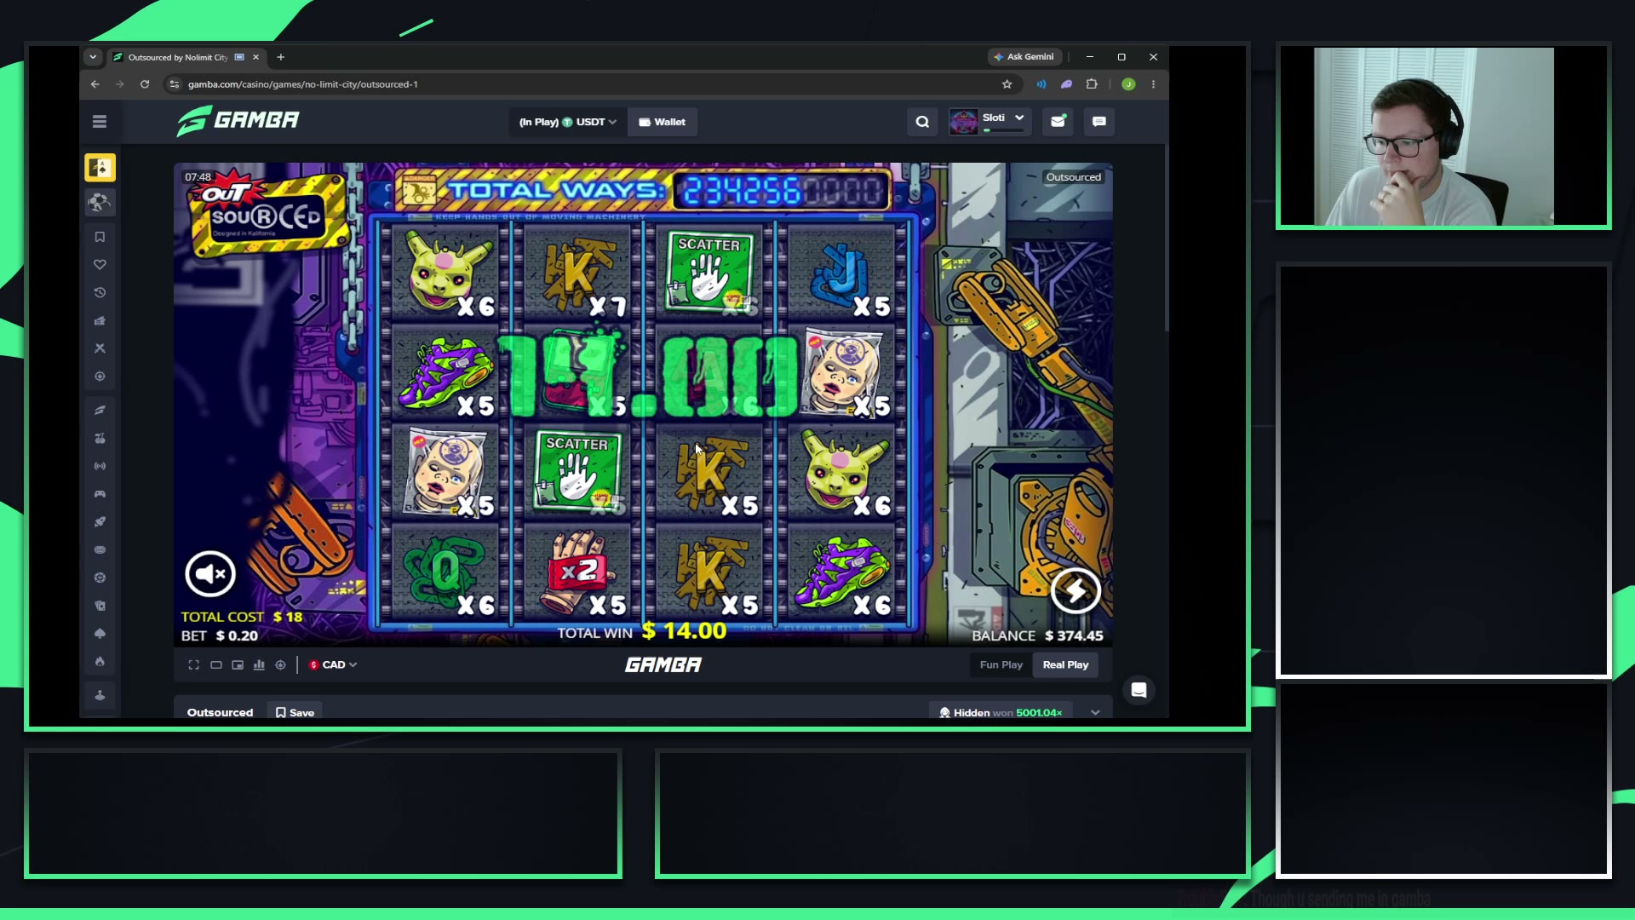Click the bet amount $0.20

tap(237, 636)
